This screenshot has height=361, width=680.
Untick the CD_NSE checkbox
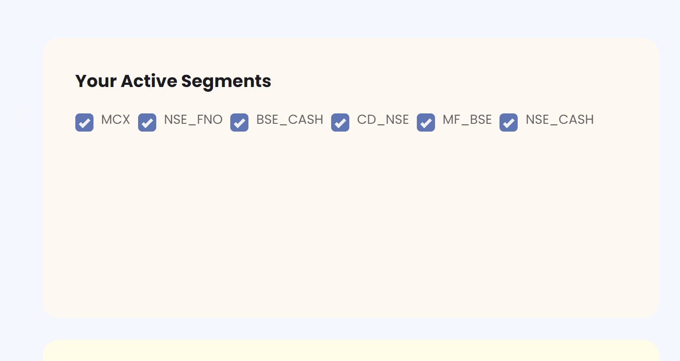point(340,122)
